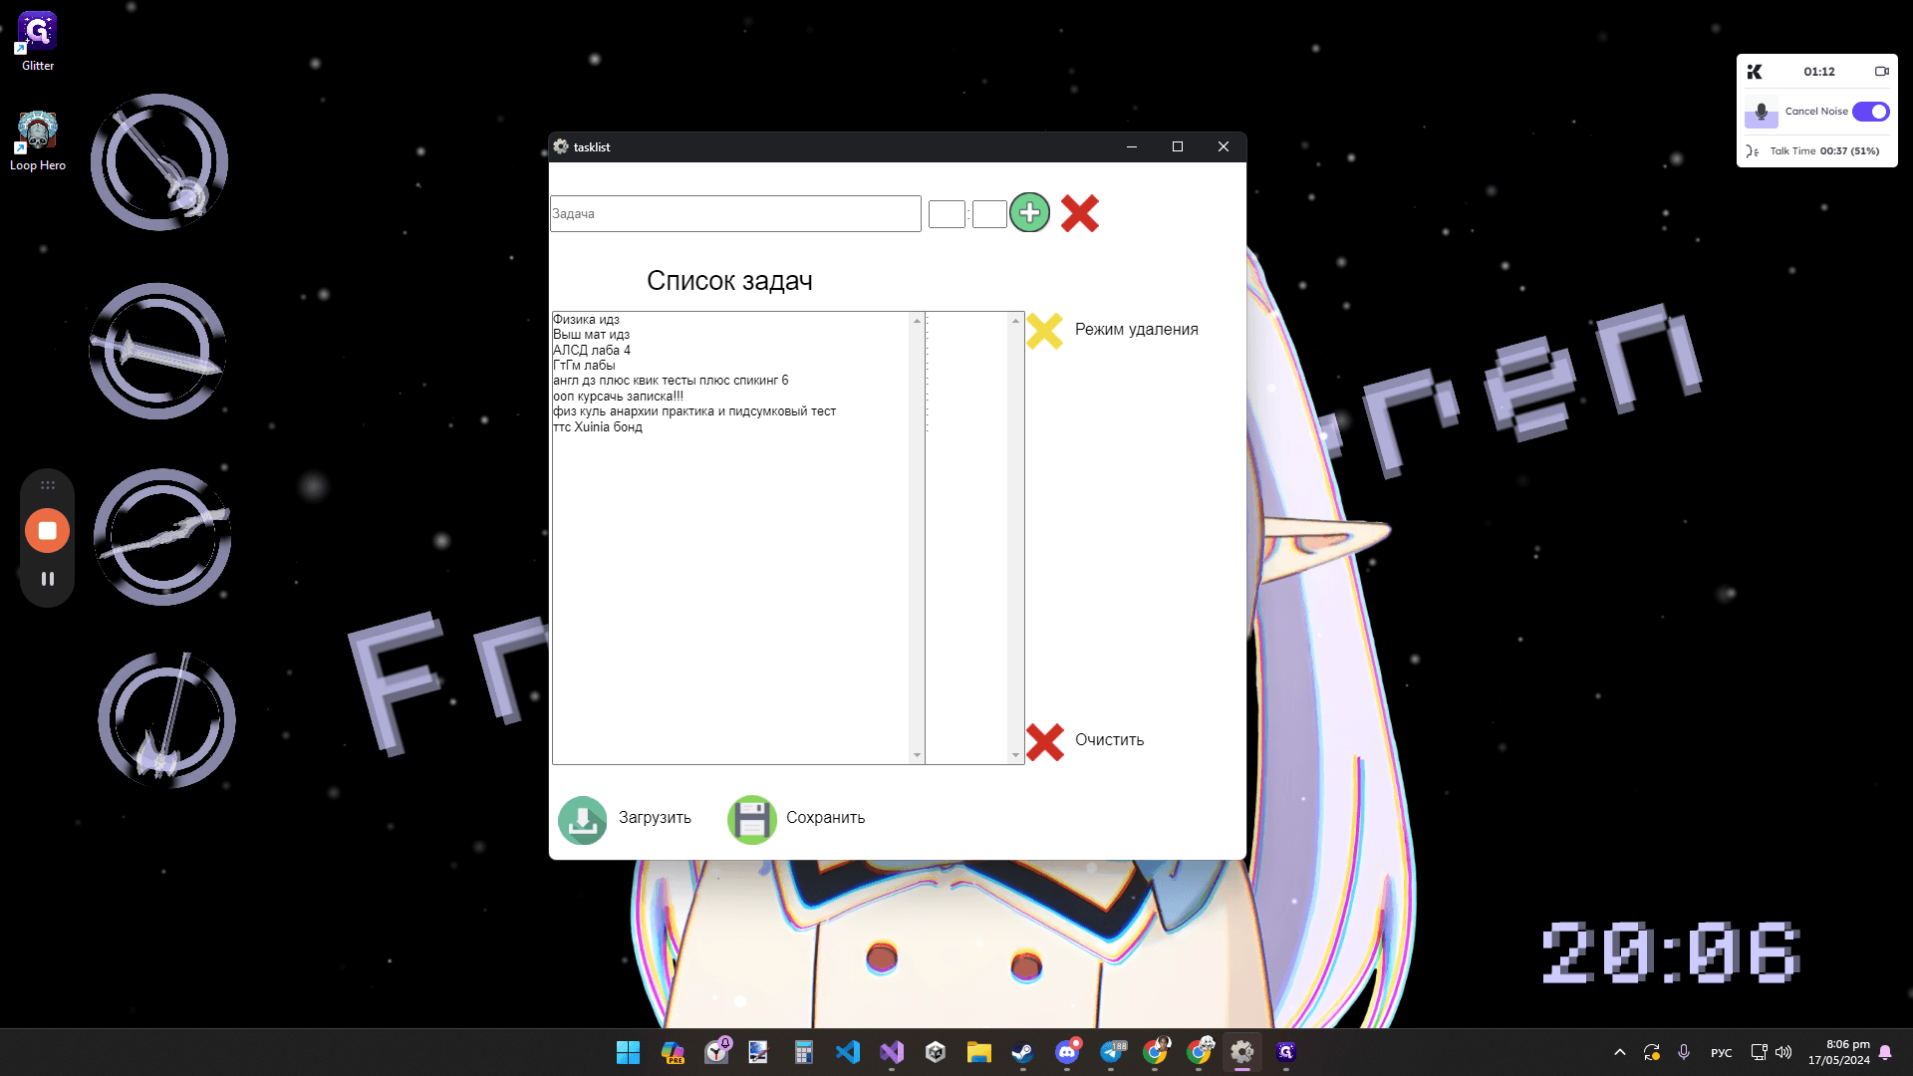Image resolution: width=1913 pixels, height=1076 pixels.
Task: Click the task list scrollbar down arrow
Action: (x=917, y=756)
